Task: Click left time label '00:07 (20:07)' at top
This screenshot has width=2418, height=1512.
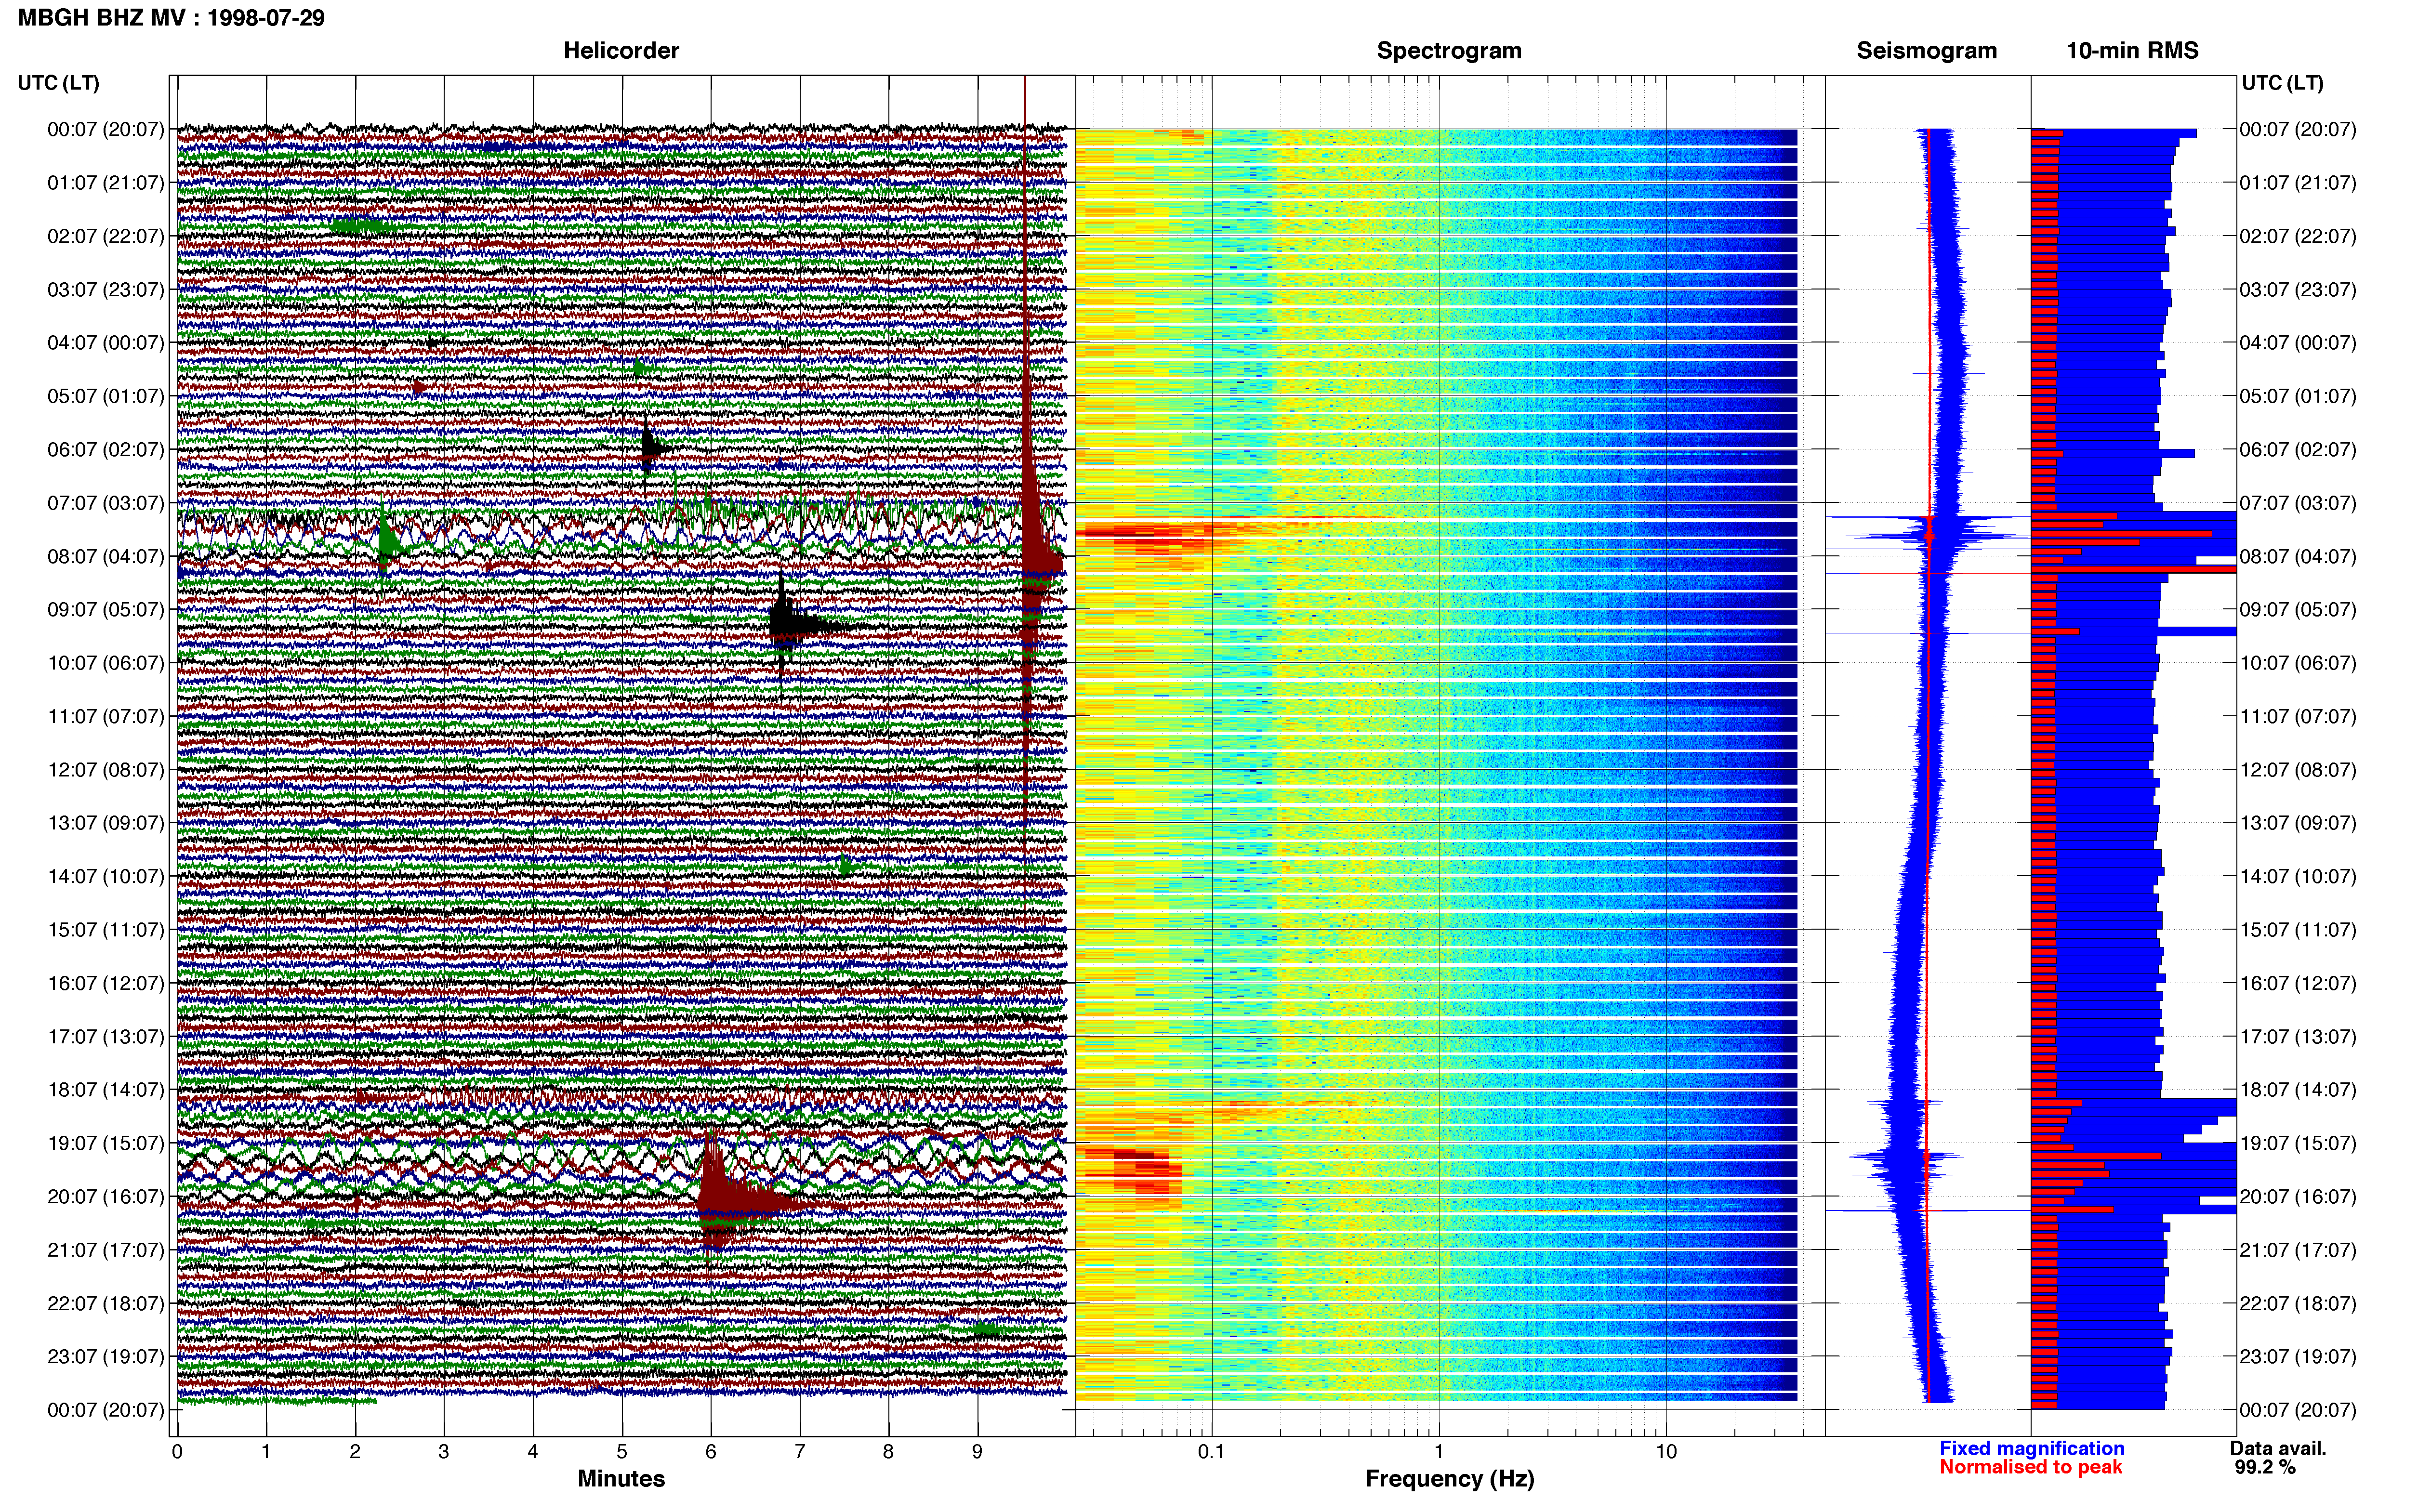Action: [x=106, y=129]
